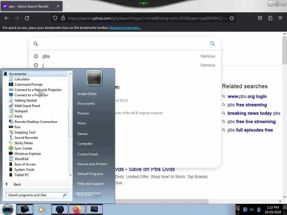The image size is (287, 215).
Task: Open Music from Start menu
Action: point(82,123)
